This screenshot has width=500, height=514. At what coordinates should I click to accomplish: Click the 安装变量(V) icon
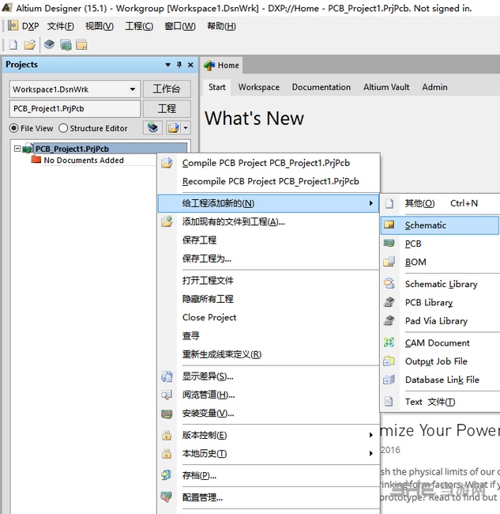coord(167,414)
